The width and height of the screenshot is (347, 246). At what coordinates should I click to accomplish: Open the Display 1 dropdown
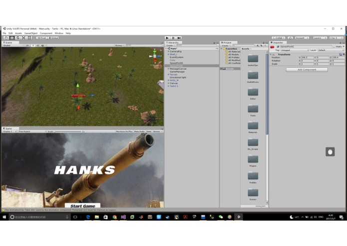(9, 131)
